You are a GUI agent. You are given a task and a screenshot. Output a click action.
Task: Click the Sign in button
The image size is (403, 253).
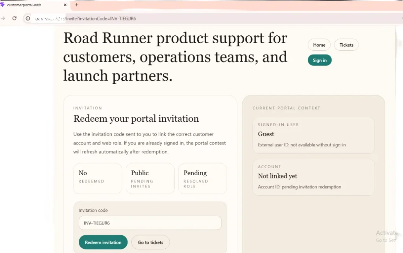point(320,60)
